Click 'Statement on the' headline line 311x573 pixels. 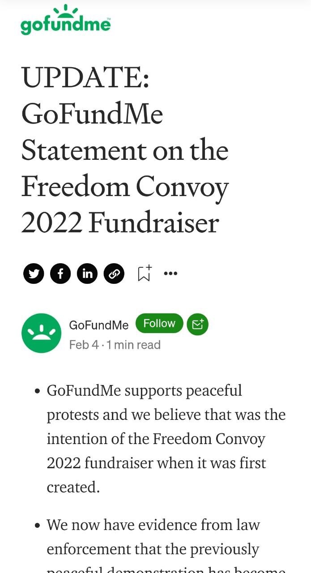point(125,150)
